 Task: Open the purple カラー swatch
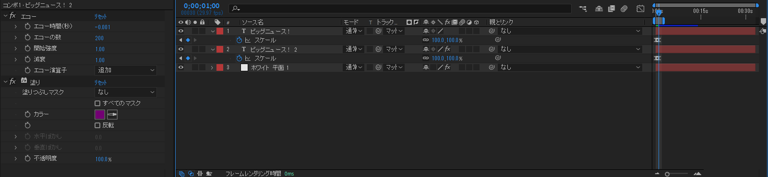100,115
